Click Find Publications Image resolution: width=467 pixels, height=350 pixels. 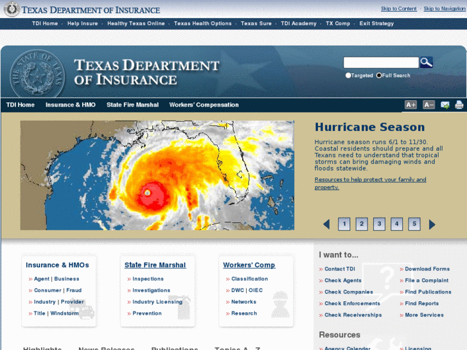[x=428, y=292]
